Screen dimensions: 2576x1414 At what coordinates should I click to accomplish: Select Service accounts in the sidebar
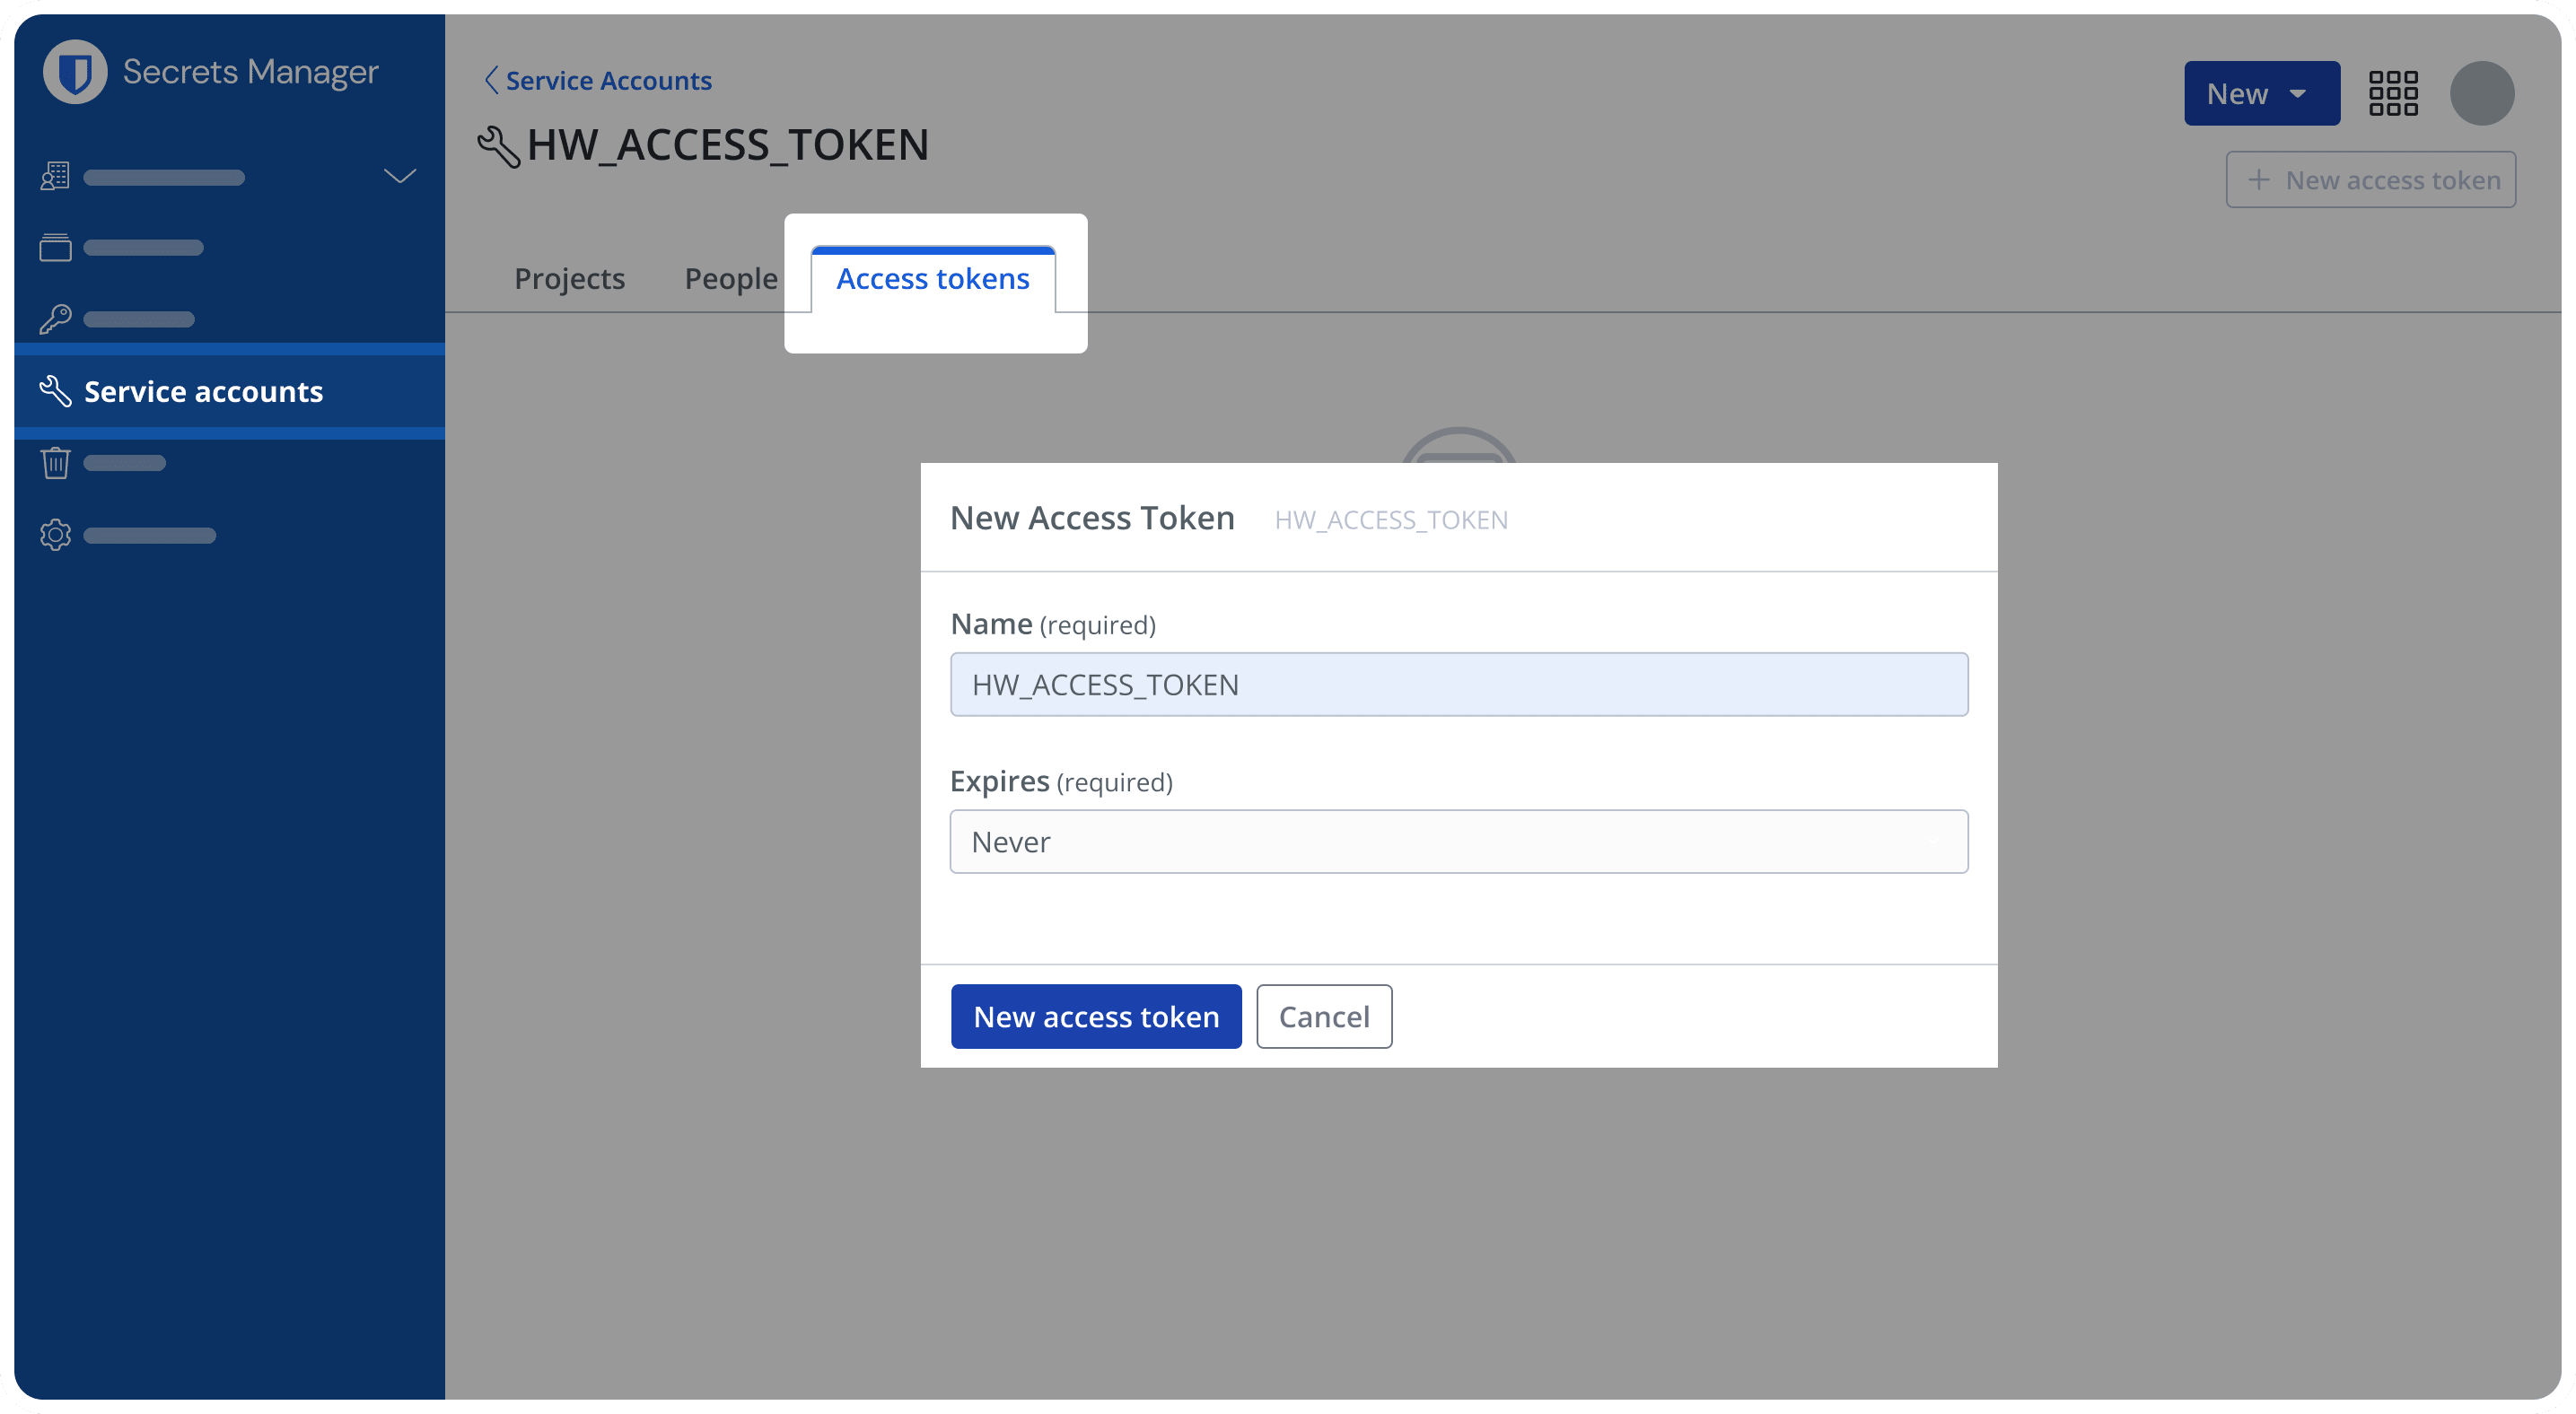click(202, 390)
